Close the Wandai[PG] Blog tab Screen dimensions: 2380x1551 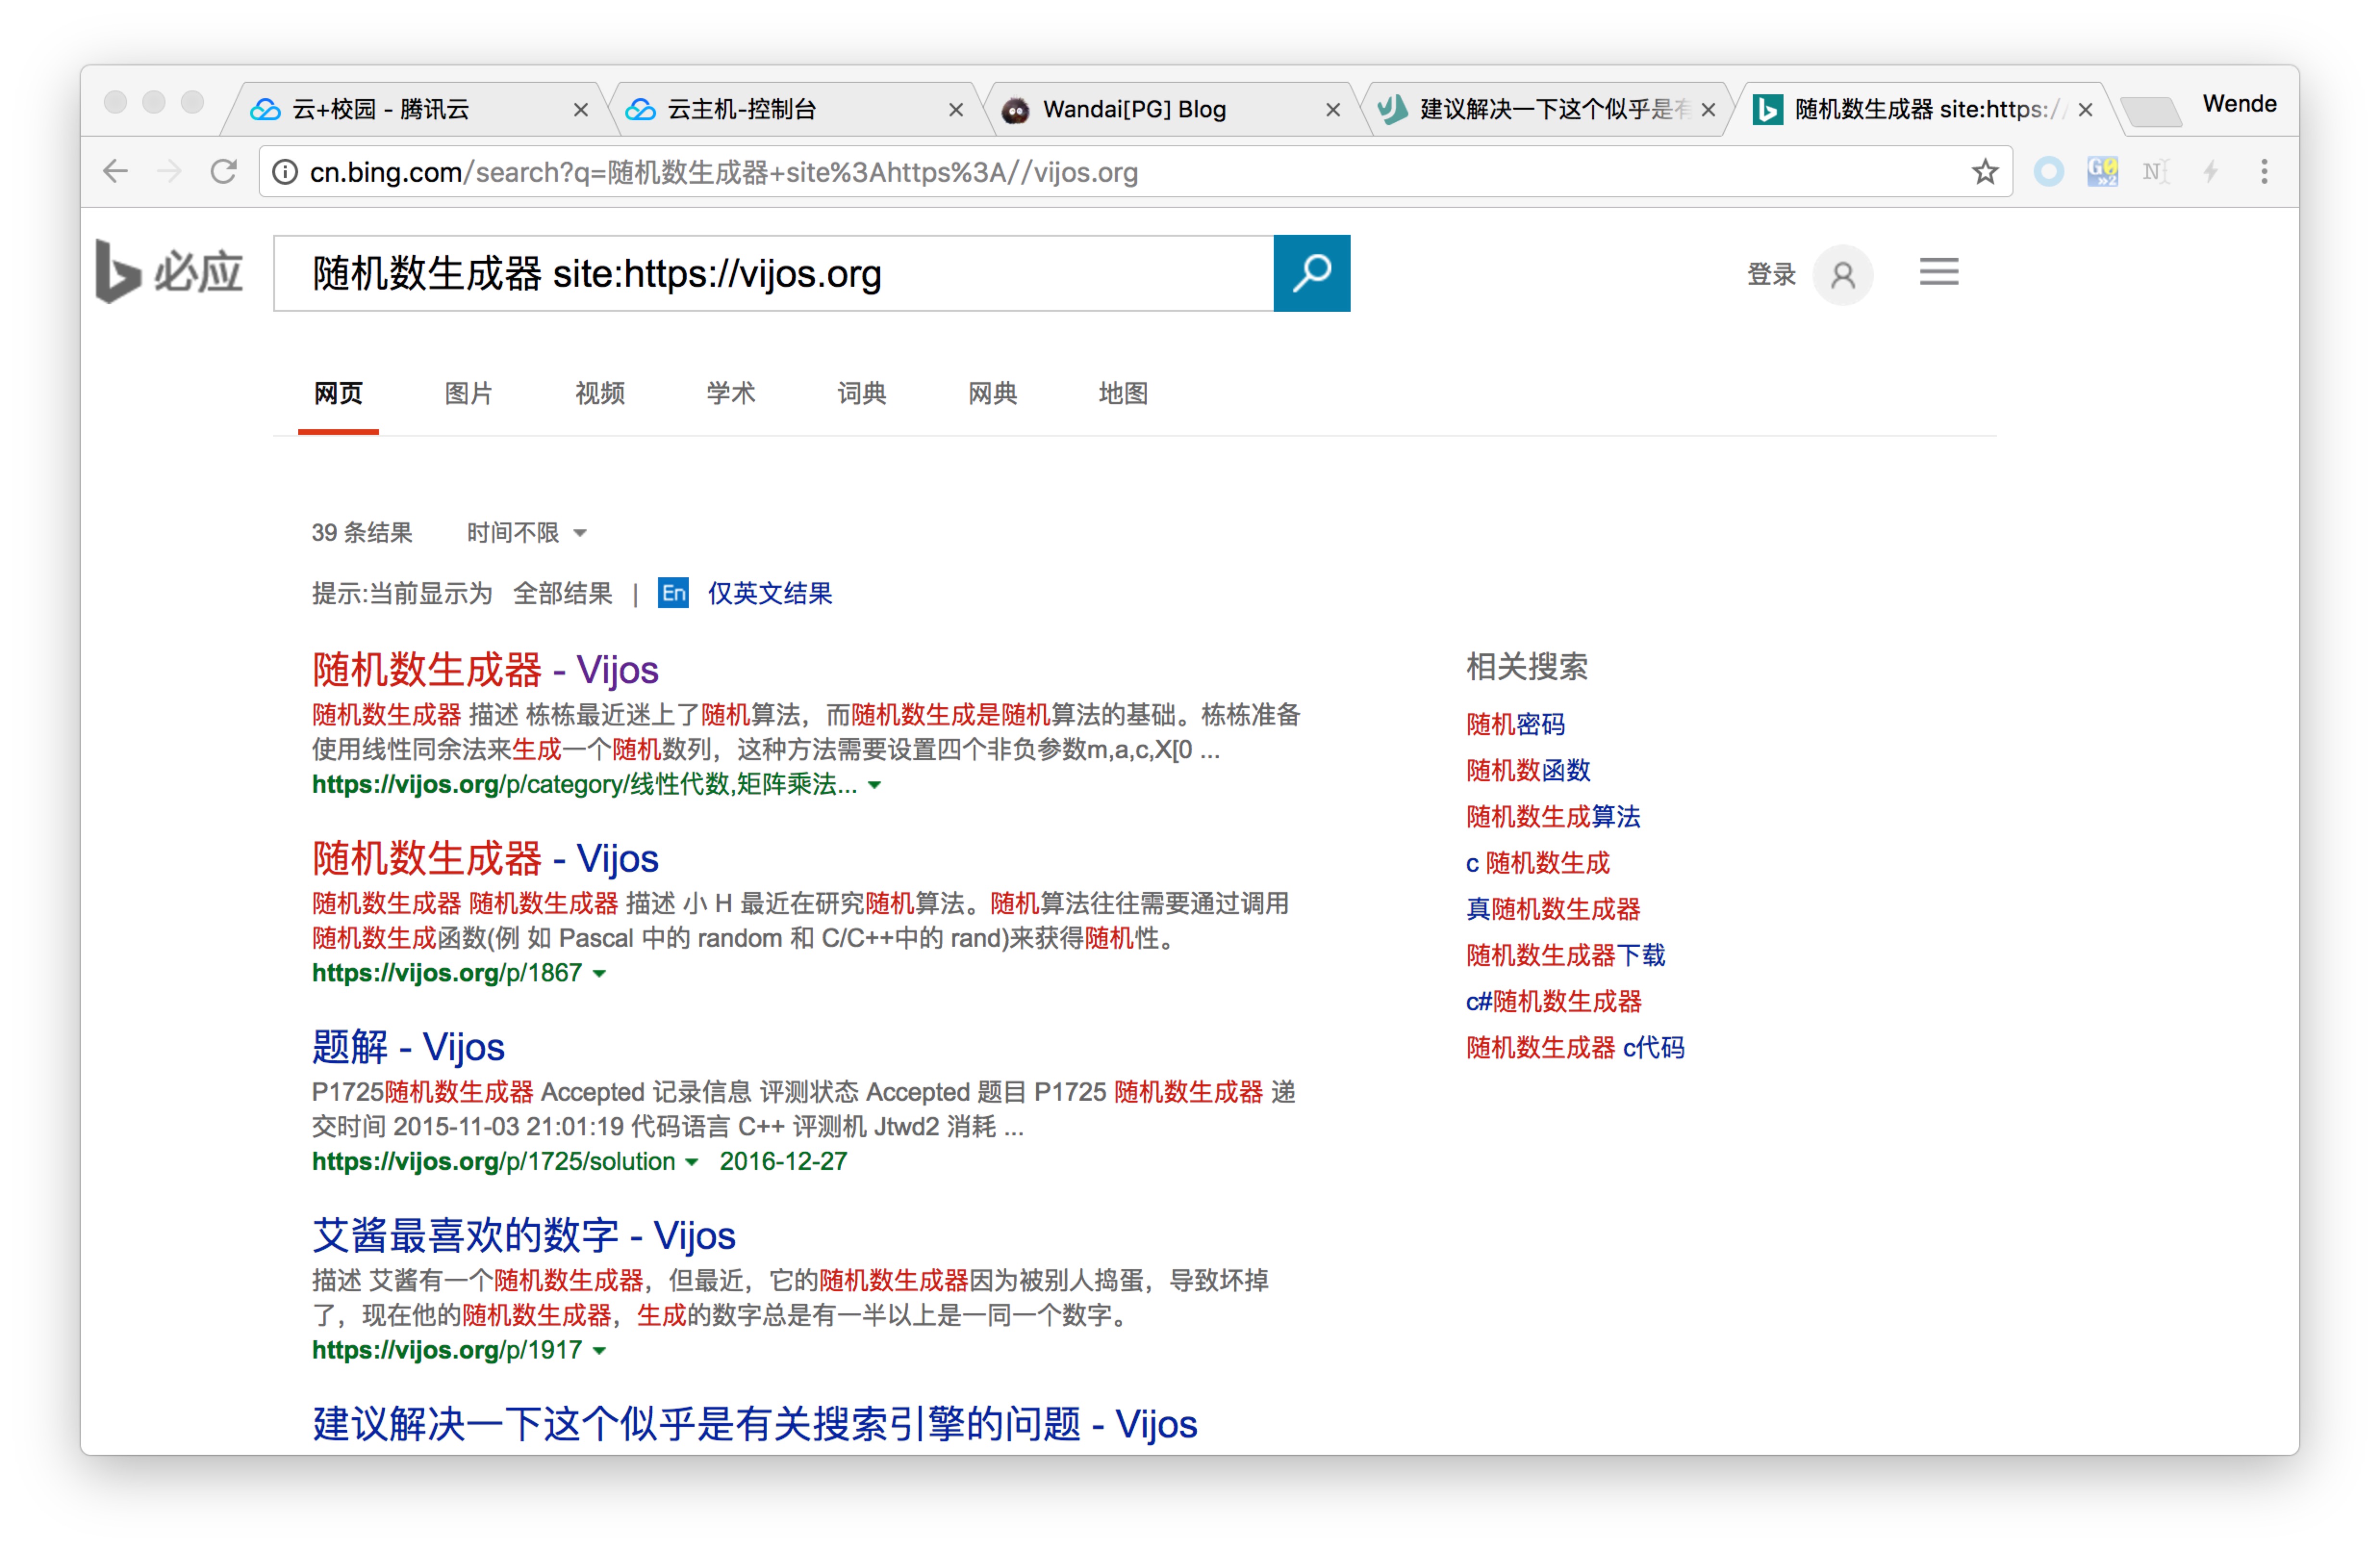1332,110
